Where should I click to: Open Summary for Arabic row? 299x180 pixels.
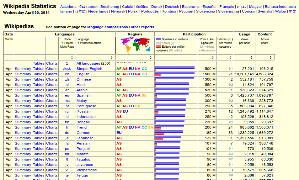point(23,90)
